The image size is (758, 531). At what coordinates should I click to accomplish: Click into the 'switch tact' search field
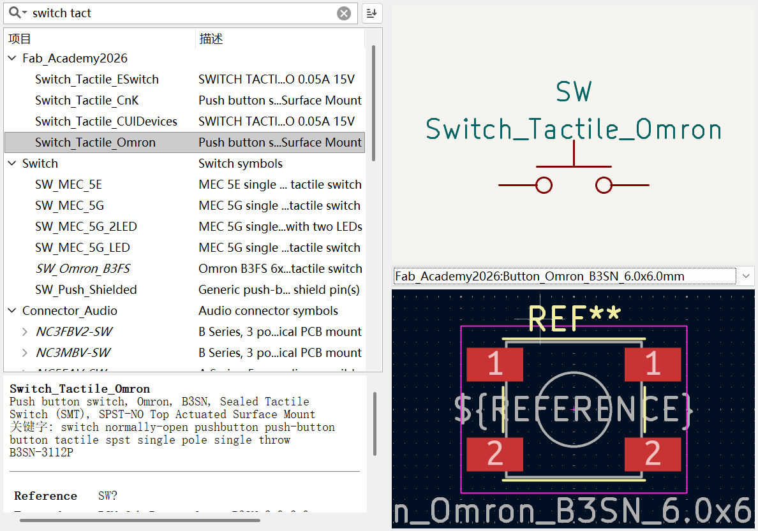tap(181, 13)
